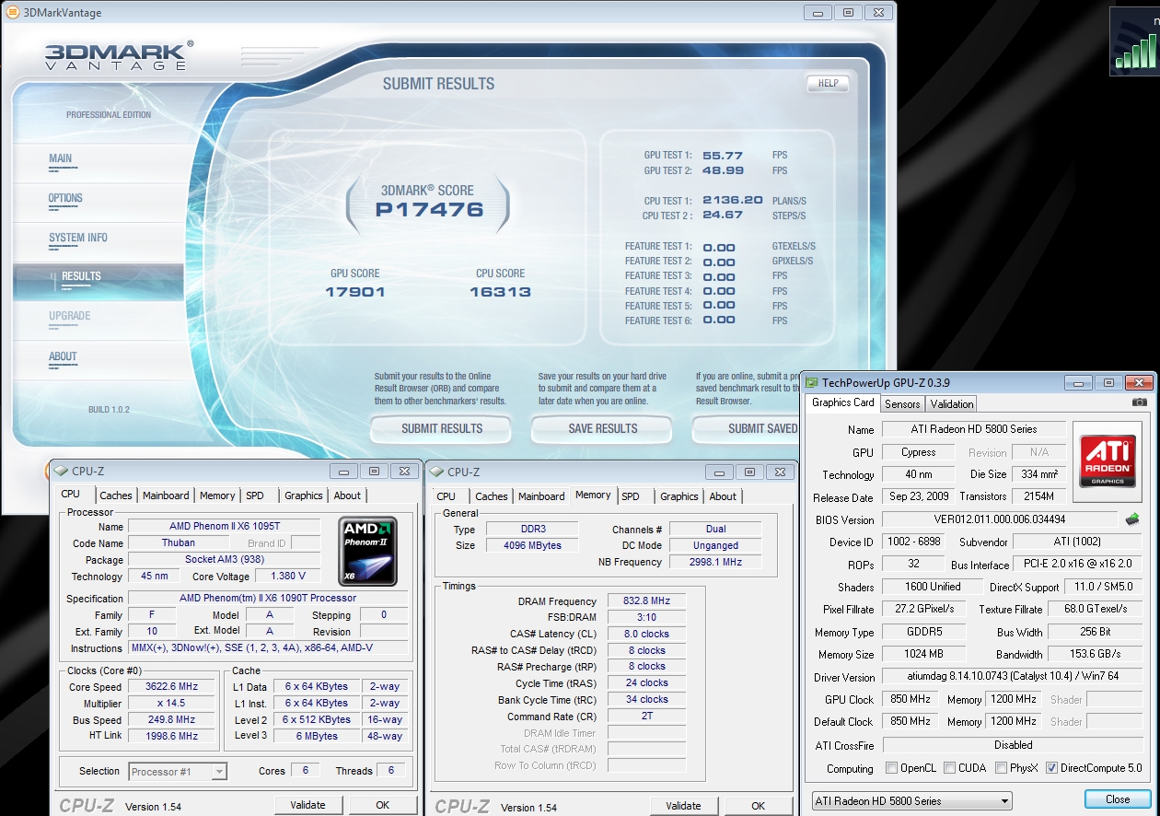Open the Caches tab in left CPU-Z
Screen dimensions: 1160x816
(x=116, y=495)
